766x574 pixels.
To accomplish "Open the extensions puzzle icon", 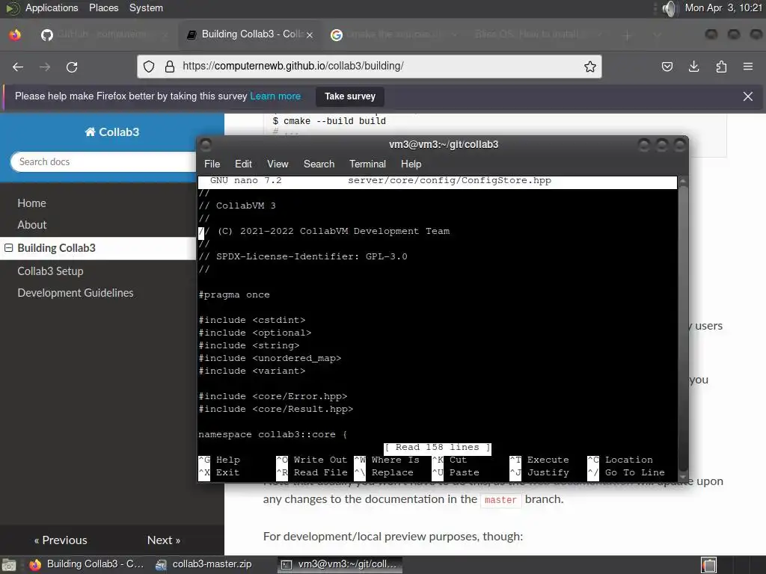I will (721, 67).
